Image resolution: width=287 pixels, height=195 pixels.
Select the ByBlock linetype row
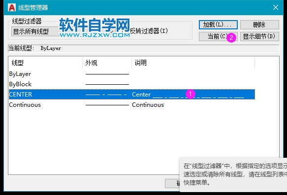click(x=132, y=84)
